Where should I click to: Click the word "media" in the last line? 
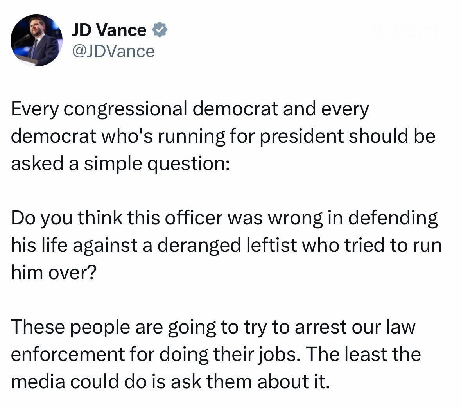[x=38, y=381]
